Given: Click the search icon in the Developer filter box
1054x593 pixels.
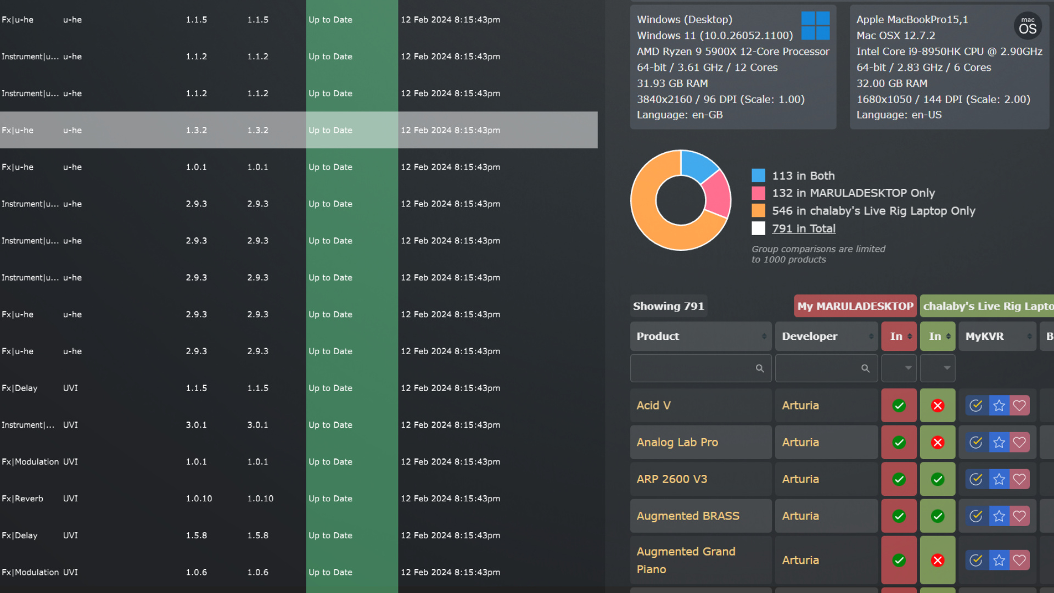Looking at the screenshot, I should pos(865,368).
